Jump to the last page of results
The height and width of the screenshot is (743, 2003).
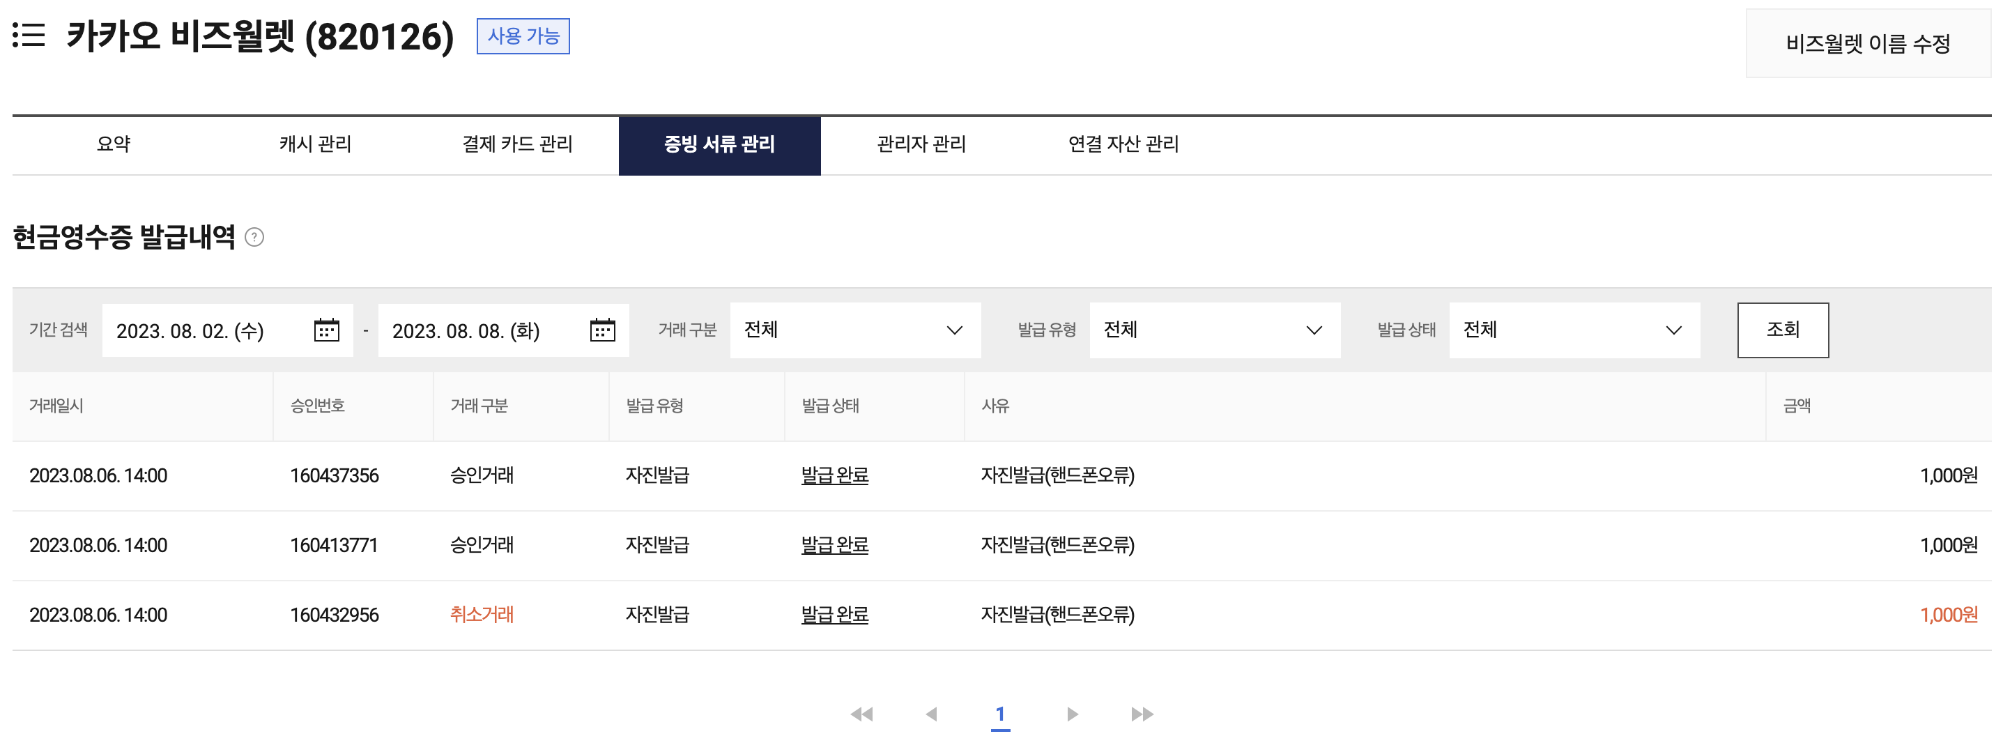point(1142,714)
